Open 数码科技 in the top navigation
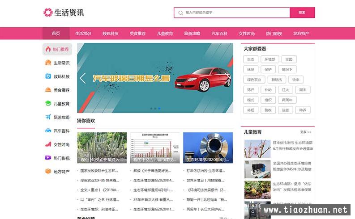The image size is (355, 219). click(110, 34)
